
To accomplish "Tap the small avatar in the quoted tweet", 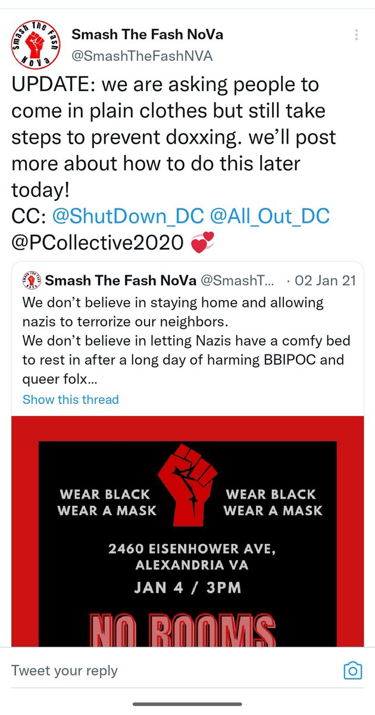I will 33,280.
